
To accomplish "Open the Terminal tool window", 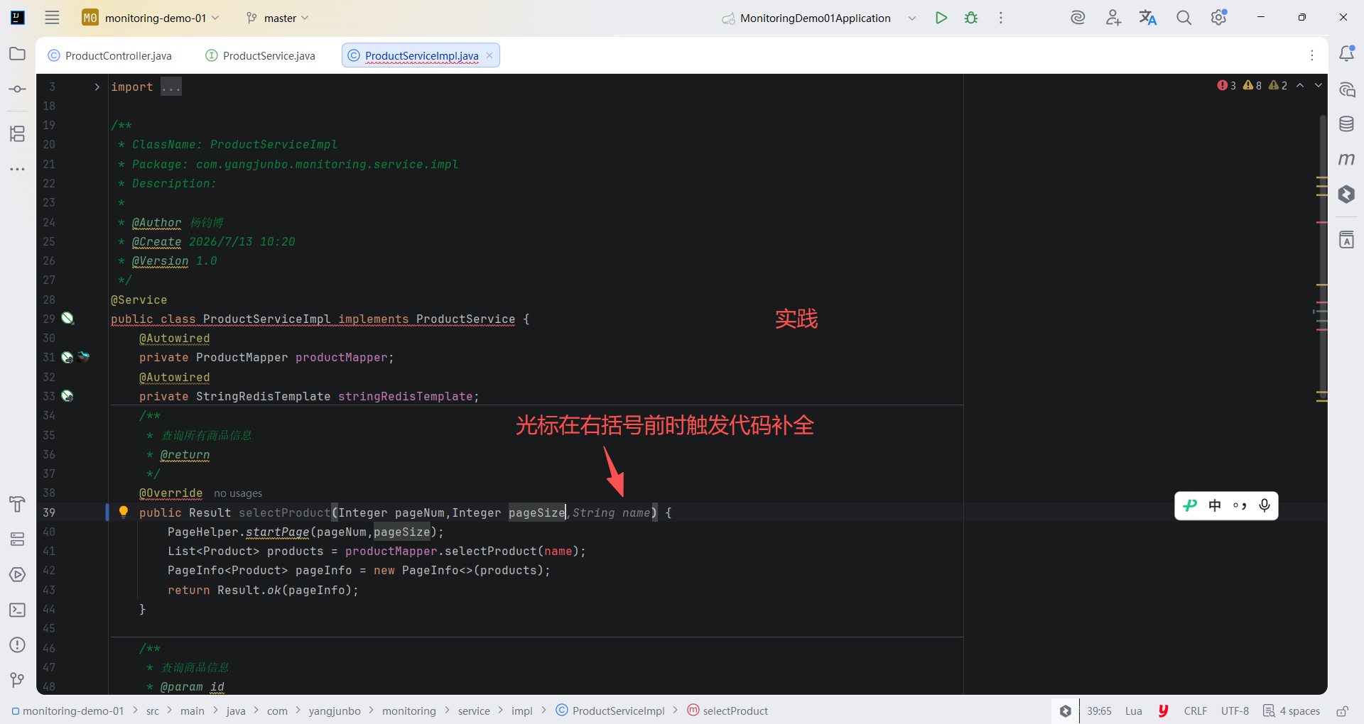I will [18, 610].
